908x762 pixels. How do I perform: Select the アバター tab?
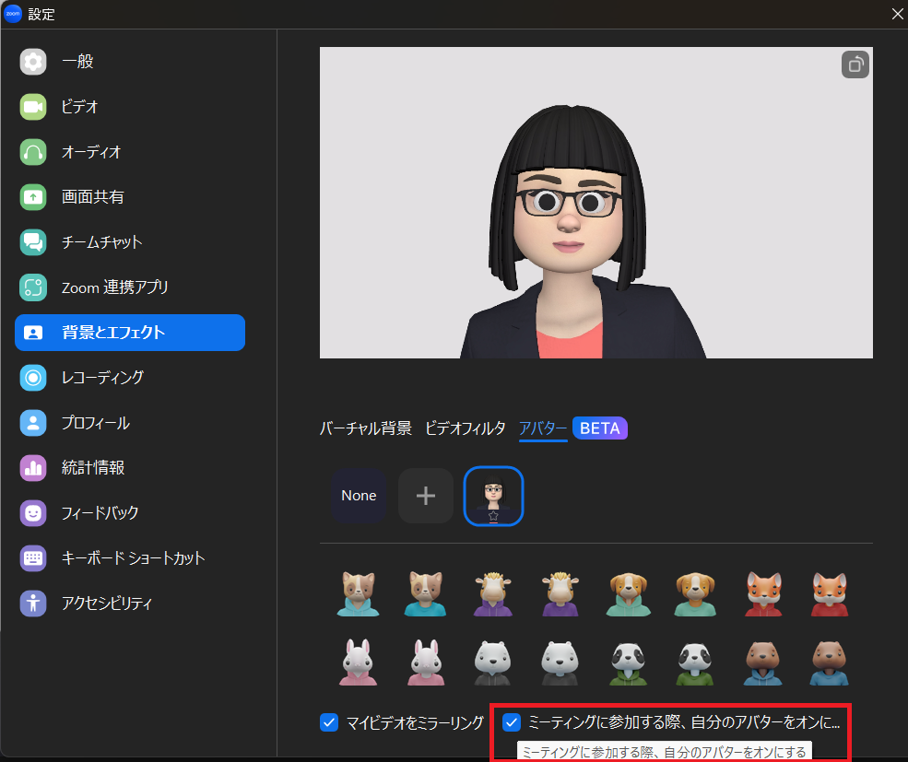click(542, 428)
